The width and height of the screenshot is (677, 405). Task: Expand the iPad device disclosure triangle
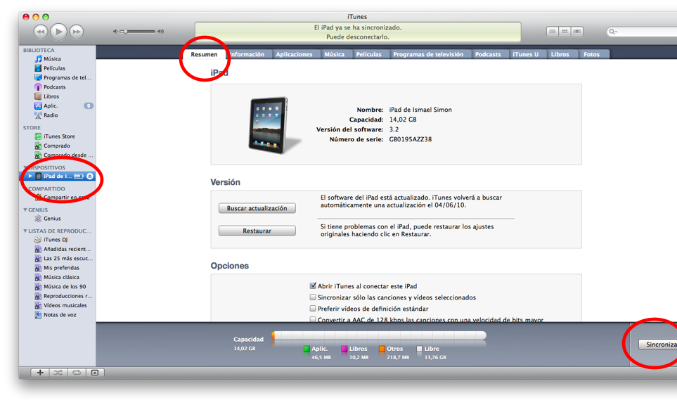tap(30, 176)
